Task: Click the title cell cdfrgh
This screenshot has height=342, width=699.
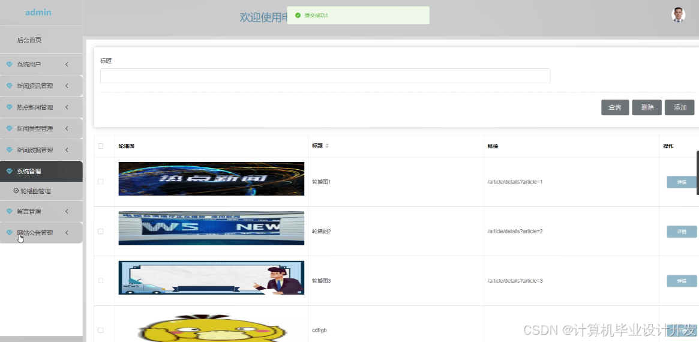Action: (x=319, y=331)
